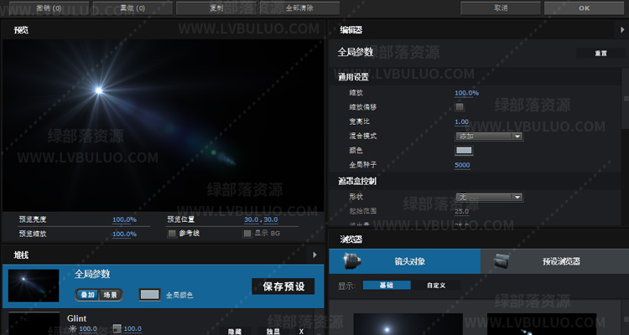
Task: Open the 预览 panel arrow menu
Action: 314,30
